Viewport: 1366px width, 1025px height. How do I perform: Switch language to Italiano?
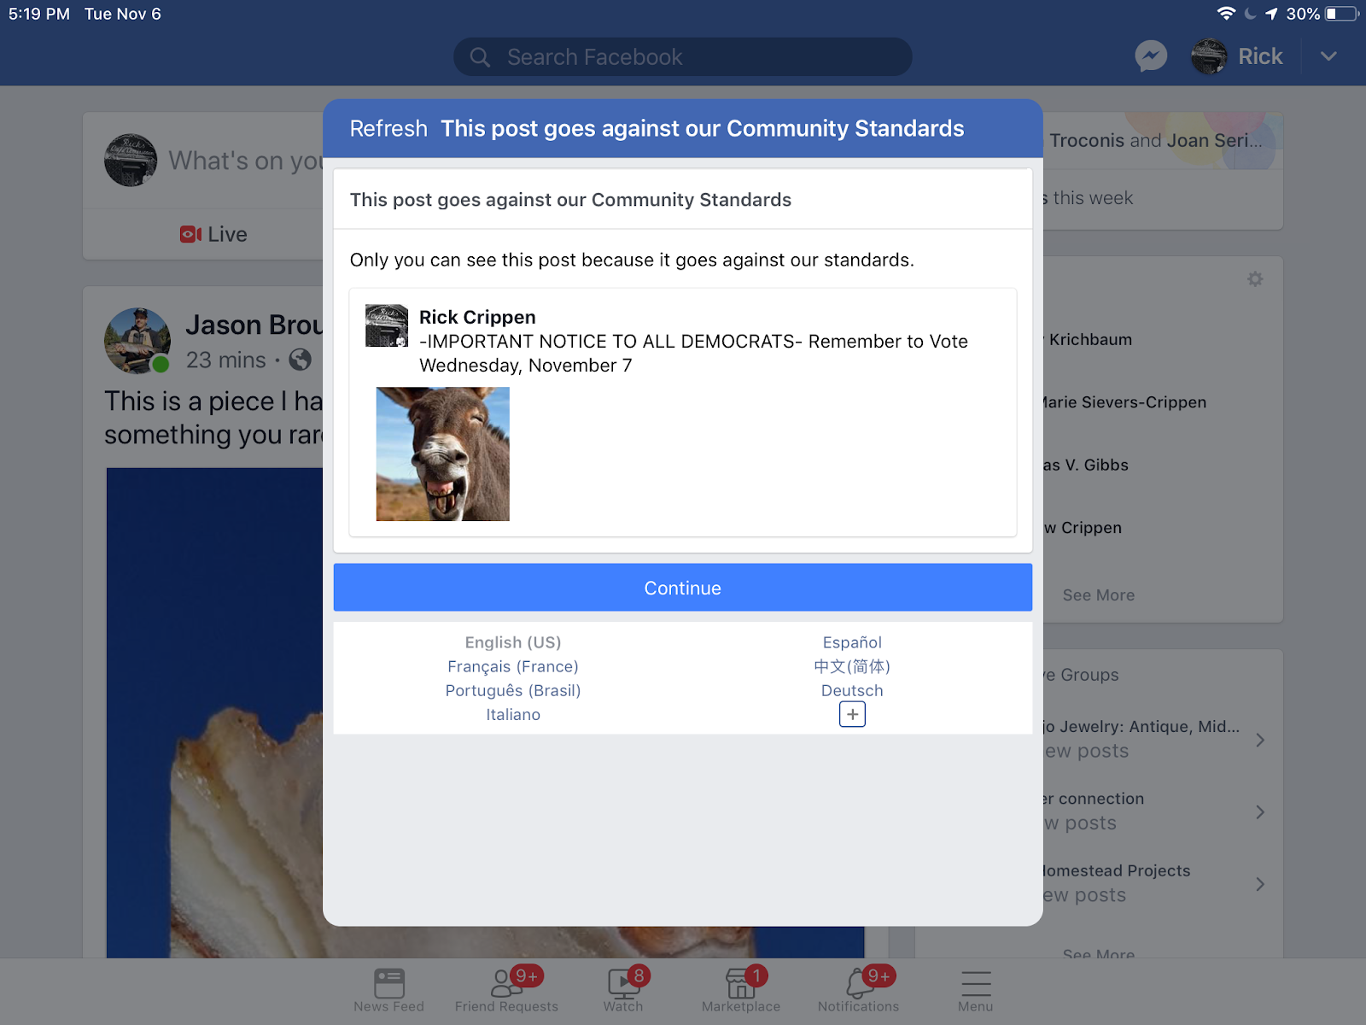(513, 714)
